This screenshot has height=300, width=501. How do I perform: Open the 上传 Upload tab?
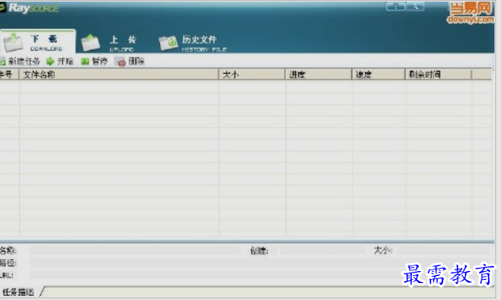[109, 43]
